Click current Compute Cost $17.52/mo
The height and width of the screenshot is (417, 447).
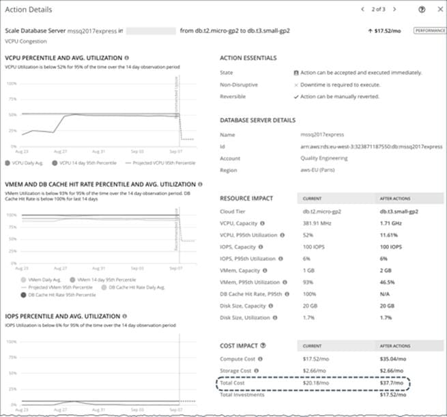[x=316, y=359]
